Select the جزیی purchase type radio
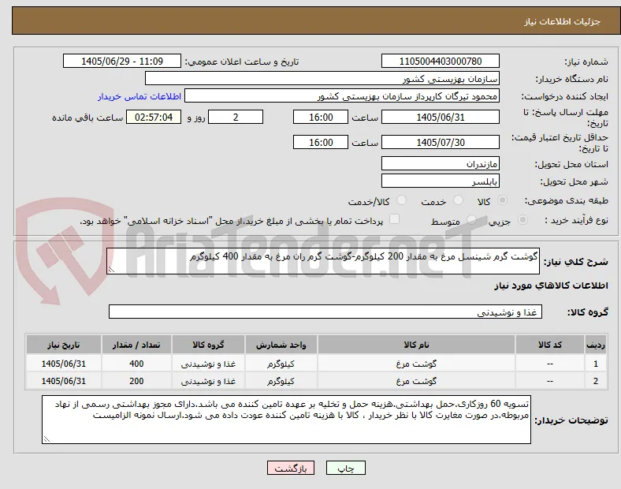 (x=522, y=220)
